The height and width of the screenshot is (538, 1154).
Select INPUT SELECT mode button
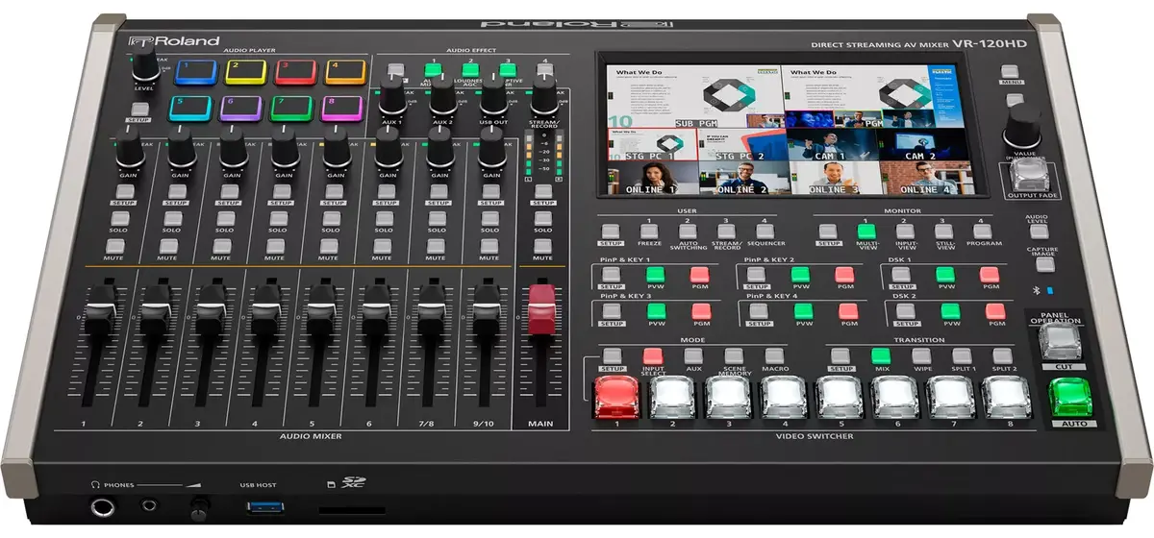click(653, 356)
